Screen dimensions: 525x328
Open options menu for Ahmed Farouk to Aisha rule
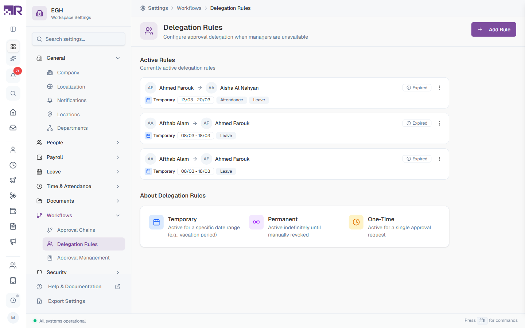(x=439, y=88)
